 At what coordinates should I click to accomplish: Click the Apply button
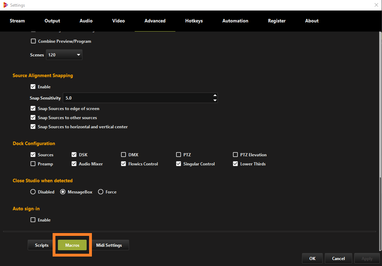click(x=367, y=258)
